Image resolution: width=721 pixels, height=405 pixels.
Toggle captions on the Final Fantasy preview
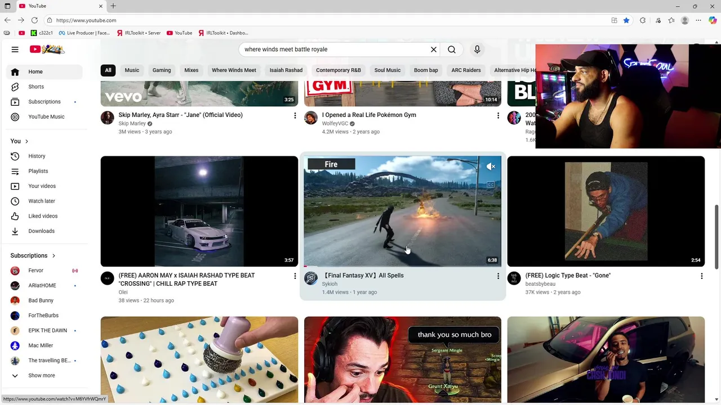click(x=491, y=184)
